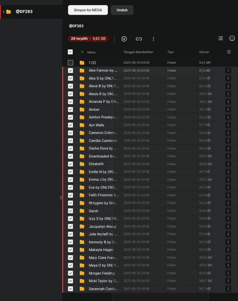238x301 pixels.
Task: Open the Mary Clare Fran folder row
Action: (x=150, y=257)
